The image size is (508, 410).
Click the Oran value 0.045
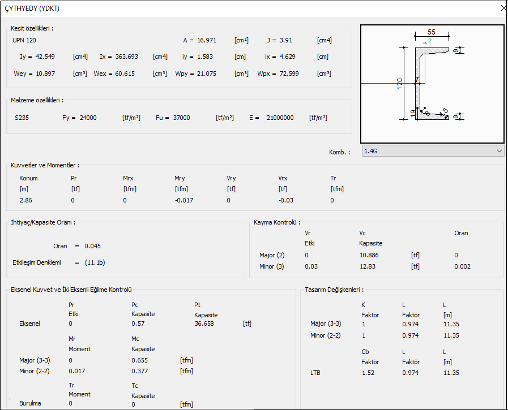[x=93, y=246]
